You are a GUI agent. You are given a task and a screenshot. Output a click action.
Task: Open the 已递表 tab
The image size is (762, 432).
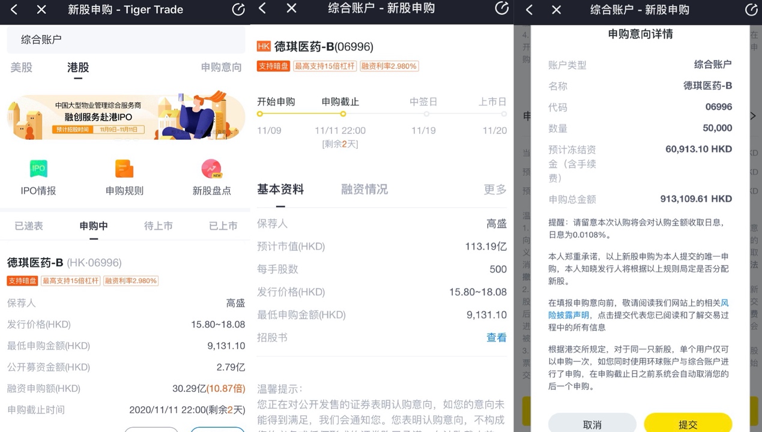pyautogui.click(x=29, y=226)
